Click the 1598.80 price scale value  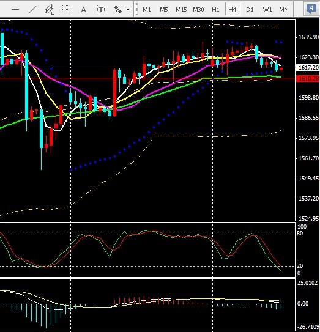[308, 98]
